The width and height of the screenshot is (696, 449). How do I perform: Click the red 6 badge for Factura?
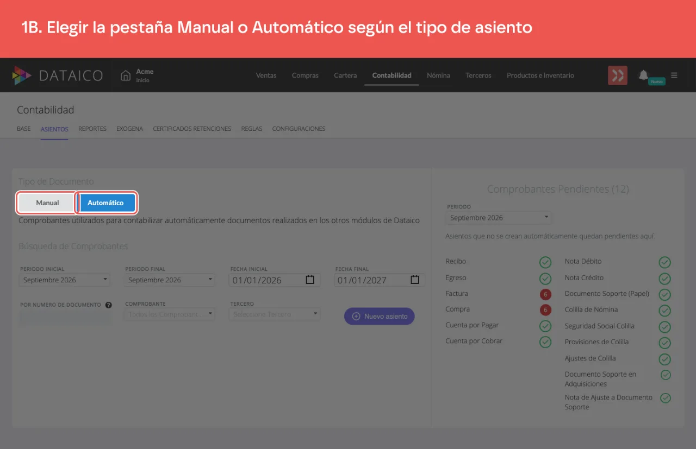[545, 294]
